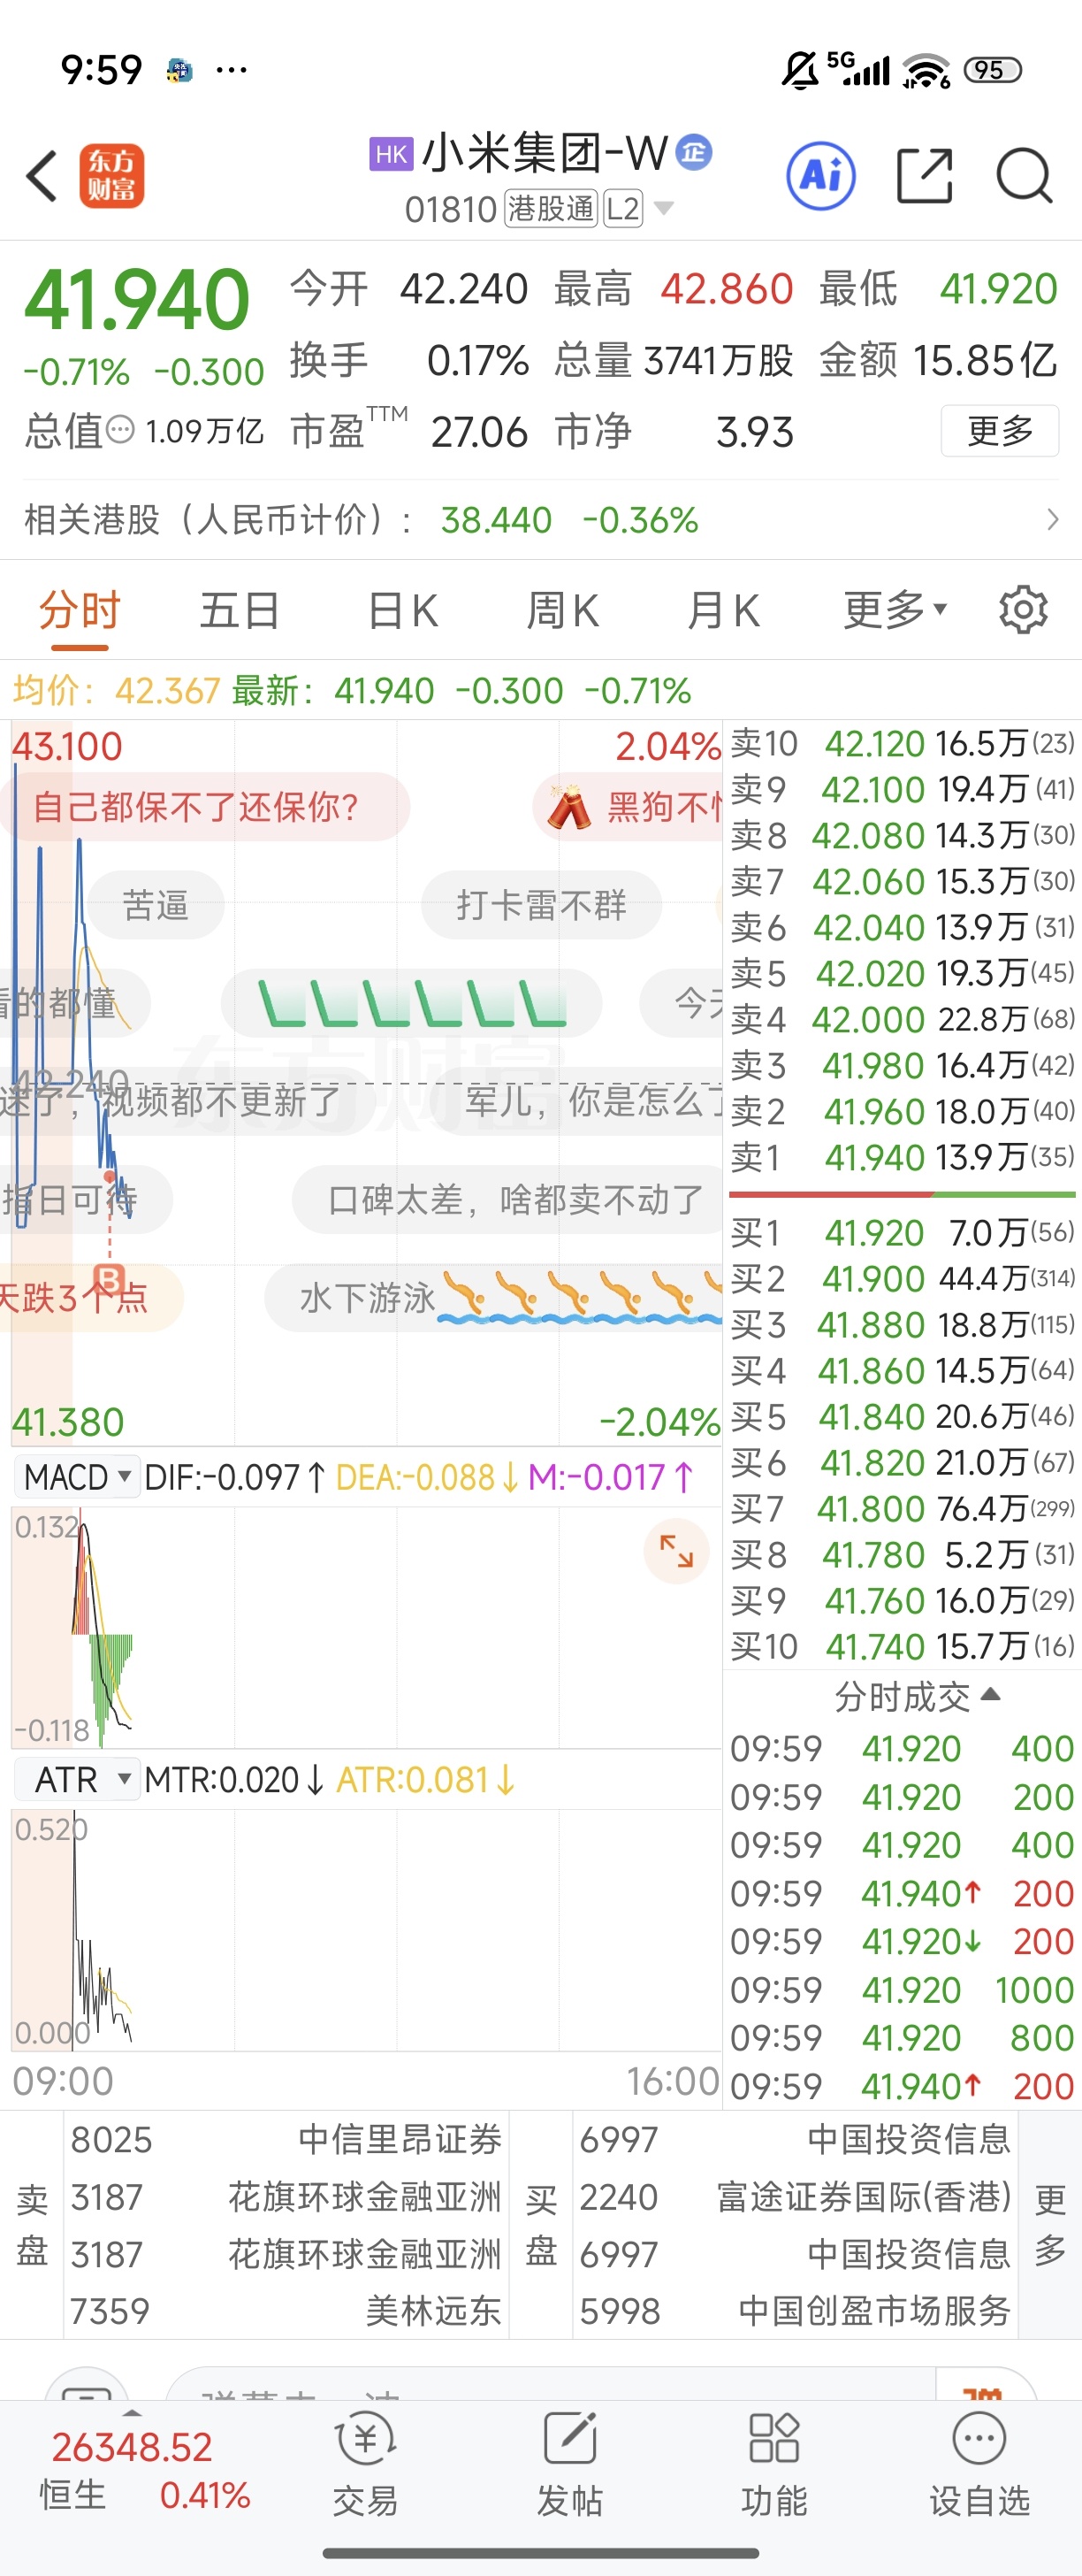Open the MACD indicator dropdown
The height and width of the screenshot is (2576, 1082).
click(x=77, y=1476)
